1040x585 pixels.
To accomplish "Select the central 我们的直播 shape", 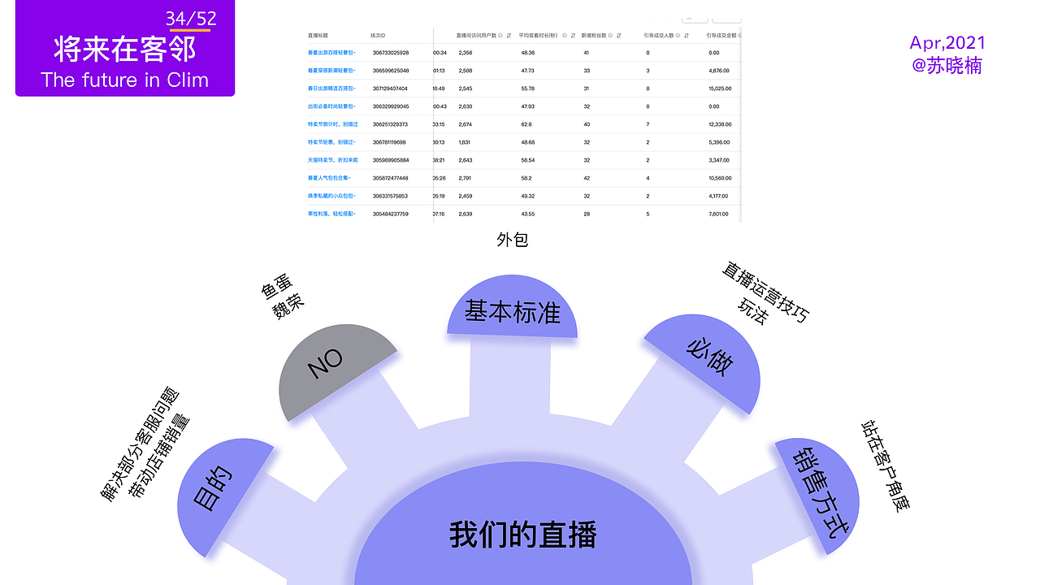I will (x=522, y=535).
